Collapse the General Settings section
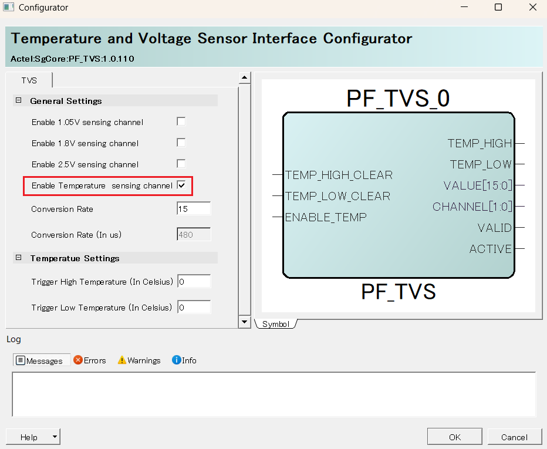Image resolution: width=547 pixels, height=449 pixels. 18,101
